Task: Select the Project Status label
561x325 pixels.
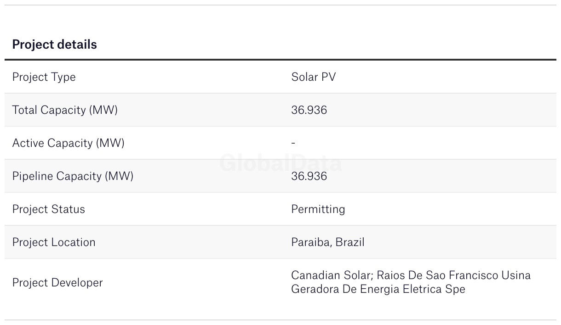Action: pos(48,209)
